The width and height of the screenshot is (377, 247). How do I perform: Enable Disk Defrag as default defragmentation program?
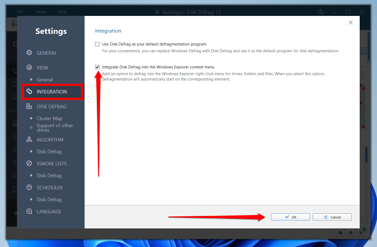[97, 44]
